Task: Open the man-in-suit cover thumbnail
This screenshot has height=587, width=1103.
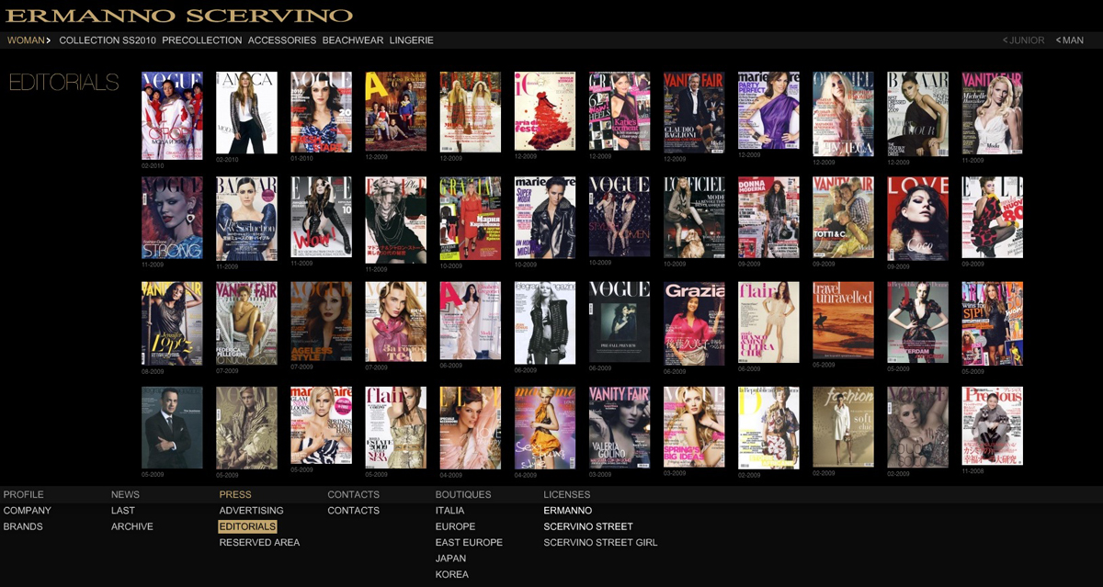Action: click(172, 427)
